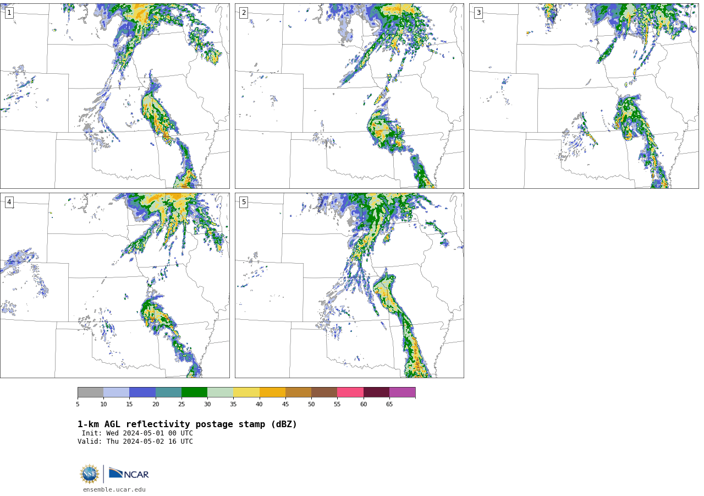704x496 pixels.
Task: Click the number label '3' on third panel
Action: pyautogui.click(x=478, y=13)
